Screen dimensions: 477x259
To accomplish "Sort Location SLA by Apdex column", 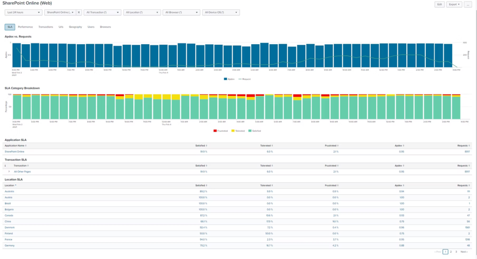I will click(x=399, y=186).
